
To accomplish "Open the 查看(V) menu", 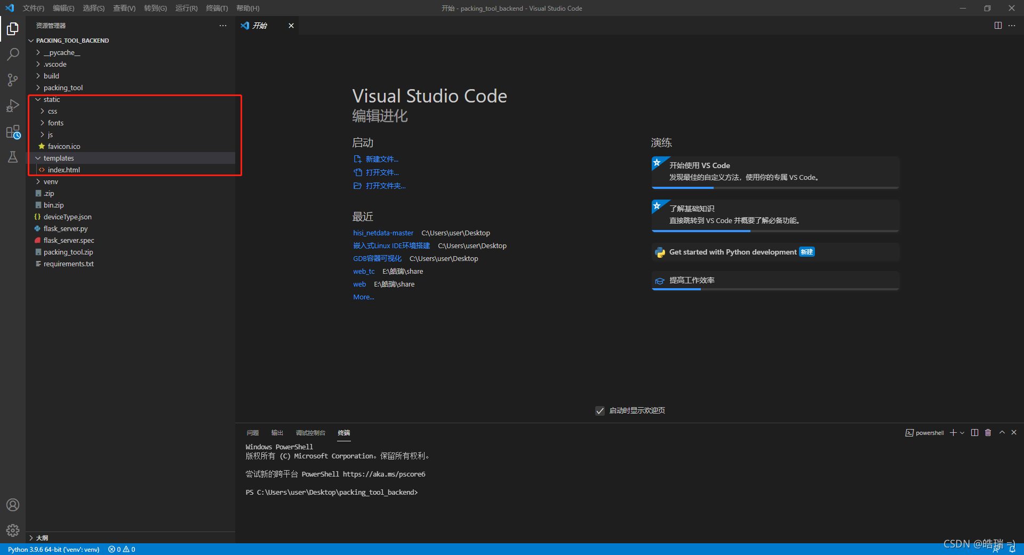I will [124, 8].
